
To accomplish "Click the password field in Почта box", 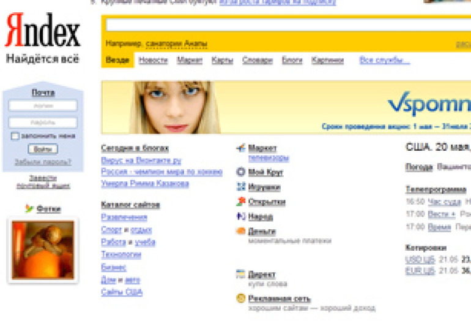I will pos(43,123).
